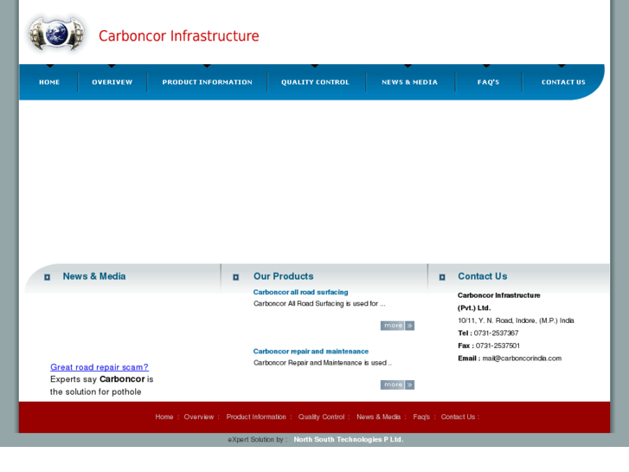629x472 pixels.
Task: Click the footer News & Media link
Action: 379,417
